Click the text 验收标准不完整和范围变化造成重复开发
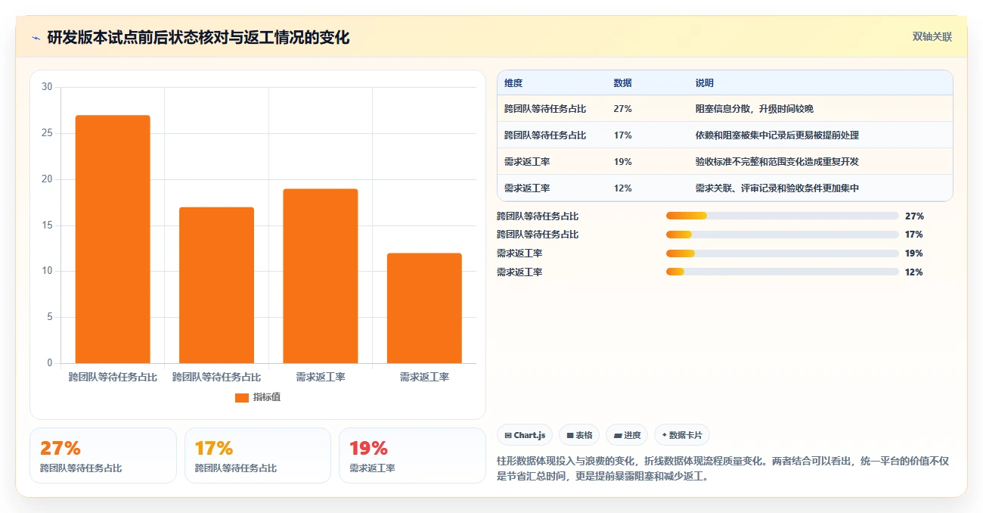The height and width of the screenshot is (513, 983). [x=777, y=162]
